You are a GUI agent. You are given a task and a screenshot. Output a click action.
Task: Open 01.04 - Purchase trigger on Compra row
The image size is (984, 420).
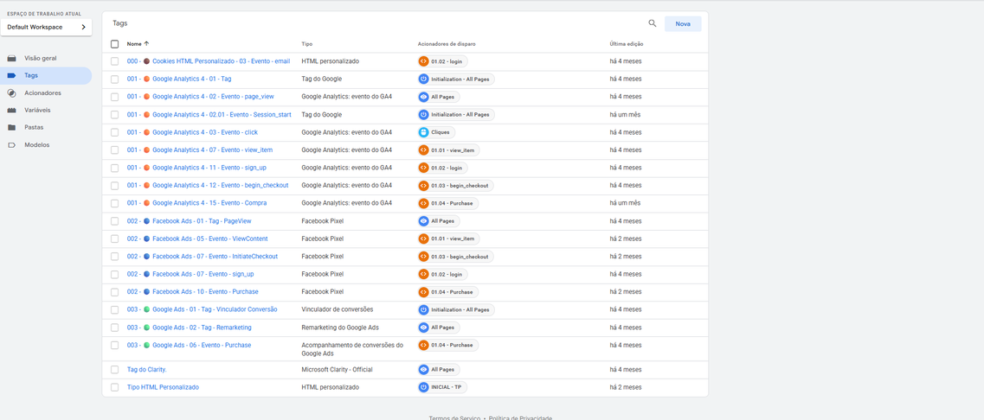pyautogui.click(x=448, y=203)
